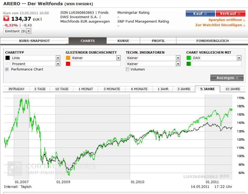Enable the Volumen checkbox
248x194 pixels.
pos(127,69)
